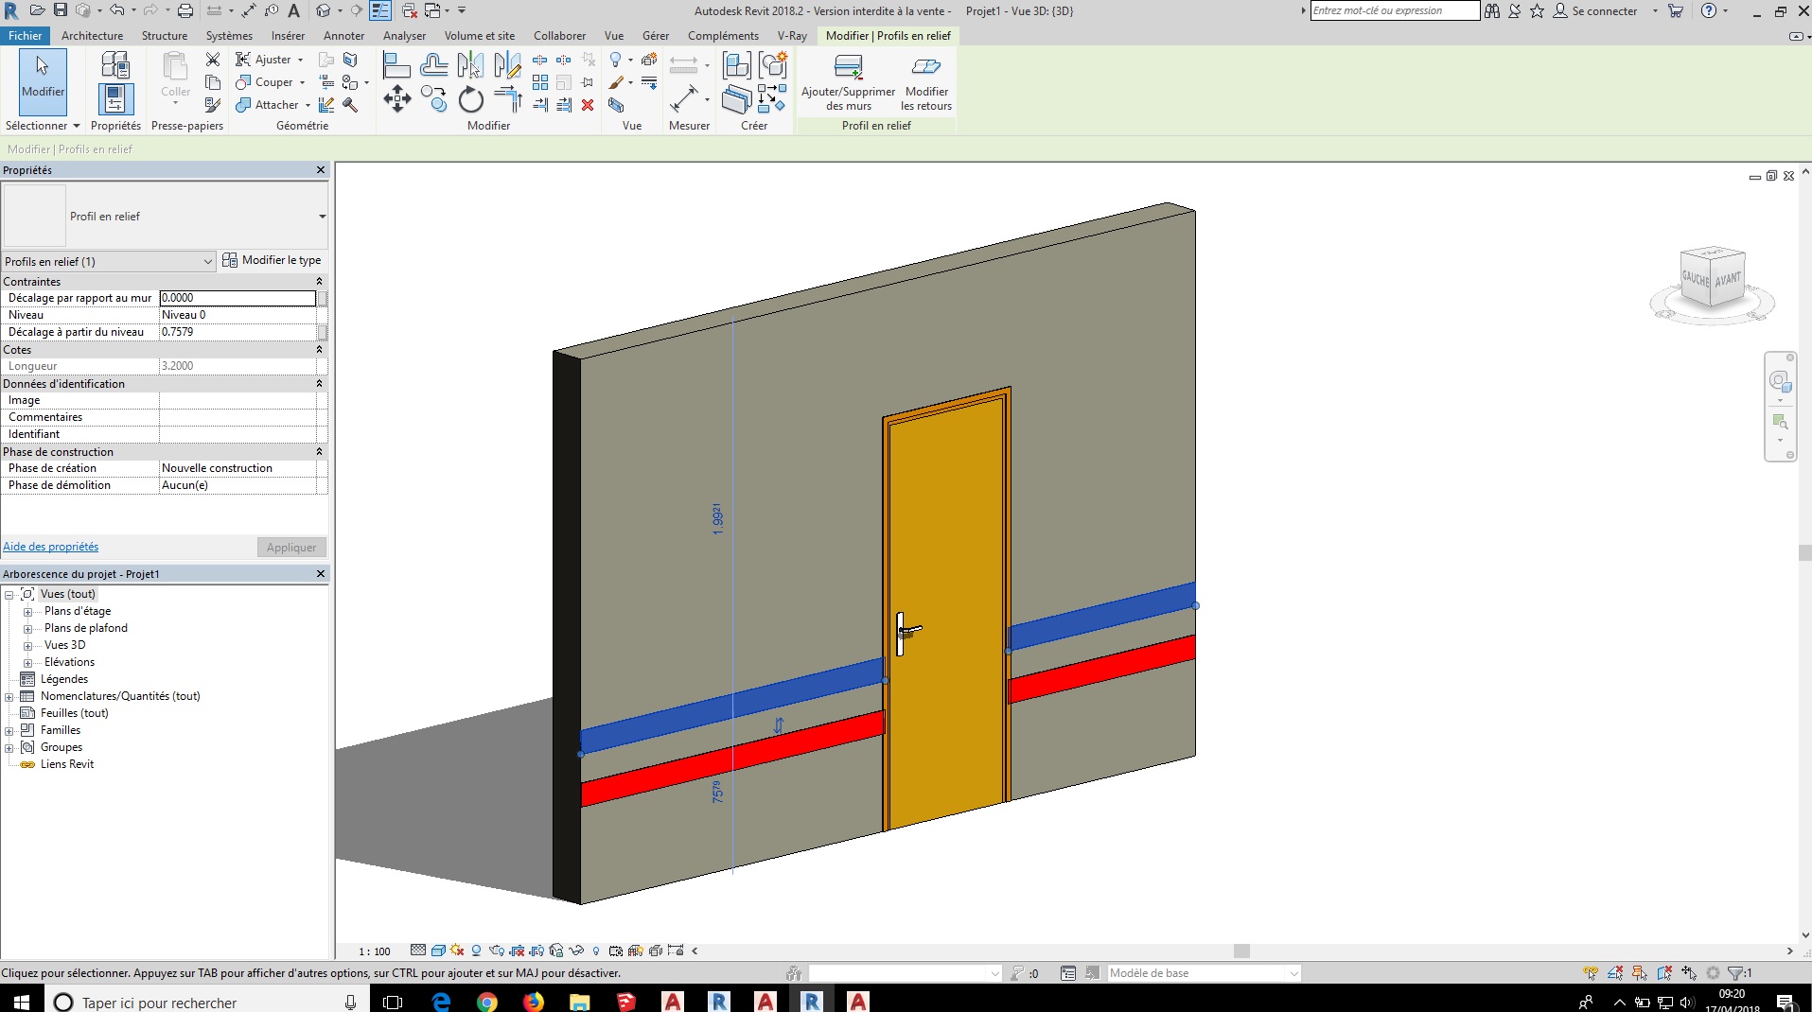Click the view's horizontal scrollbar thumb
This screenshot has width=1812, height=1012.
(x=1241, y=951)
